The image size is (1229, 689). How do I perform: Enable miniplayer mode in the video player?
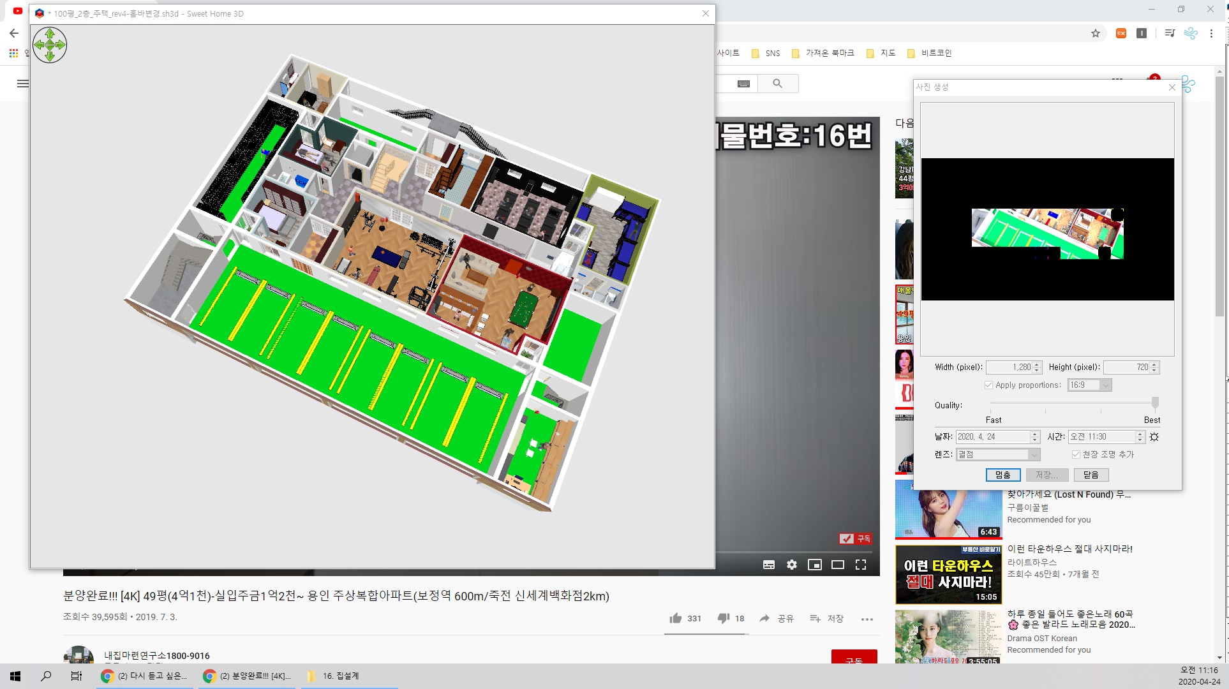815,565
